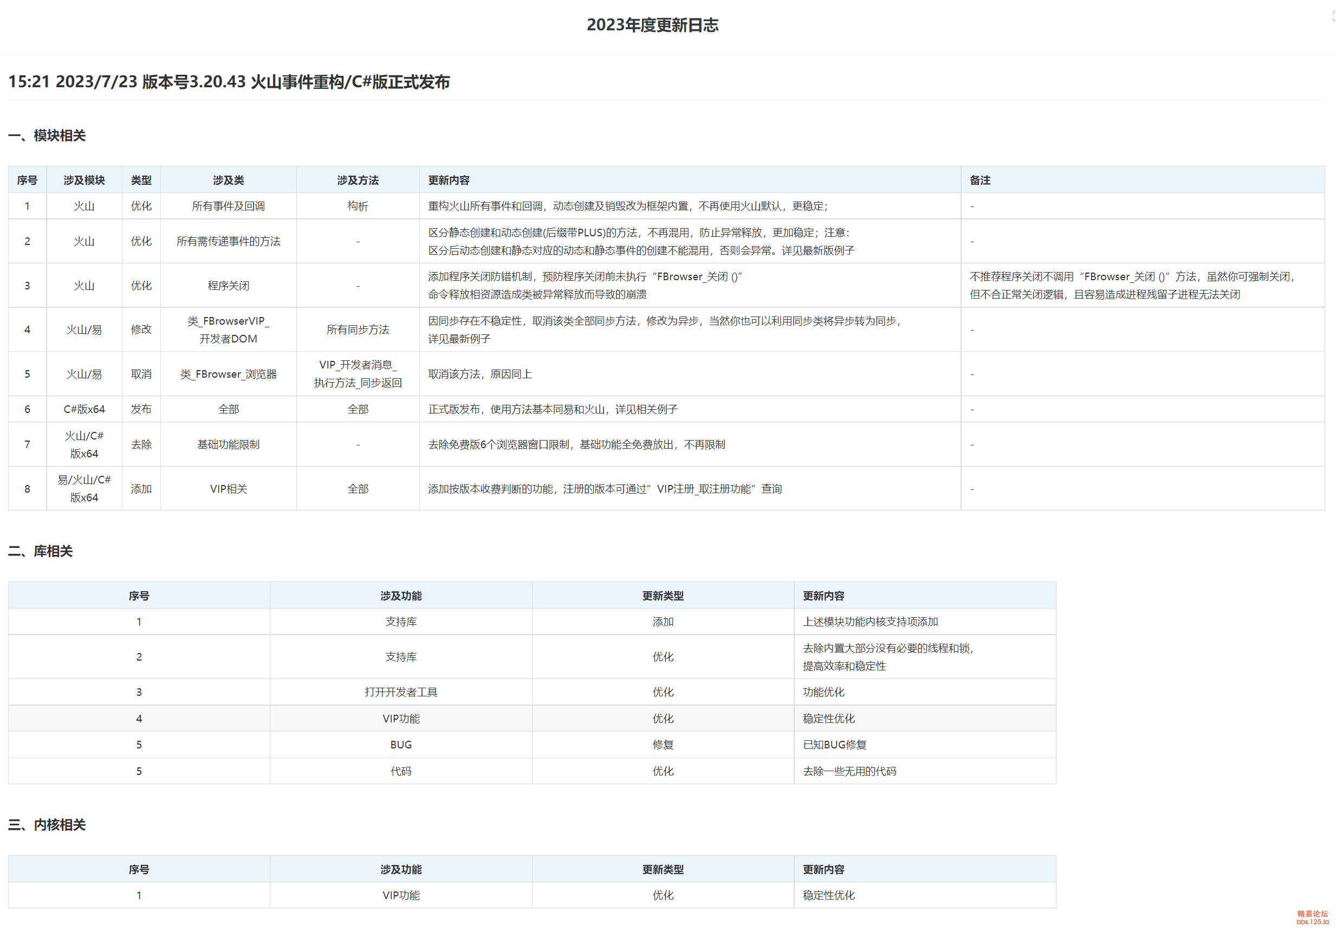This screenshot has width=1336, height=931.
Task: Click the text starting "区分静态创建和动态创建"
Action: 641,241
